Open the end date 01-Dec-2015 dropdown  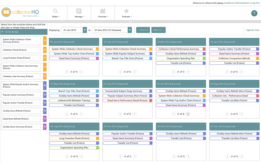[130, 30]
